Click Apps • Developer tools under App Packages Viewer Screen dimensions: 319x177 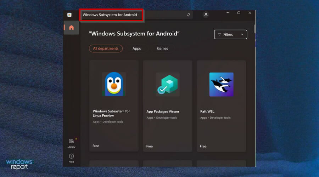pos(162,118)
